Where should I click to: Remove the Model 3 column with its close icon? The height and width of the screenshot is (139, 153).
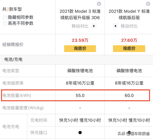pyautogui.click(x=99, y=4)
